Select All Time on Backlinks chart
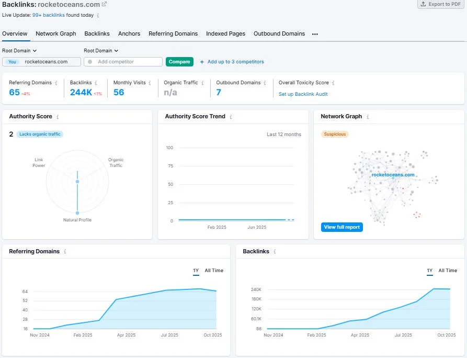 (x=448, y=271)
